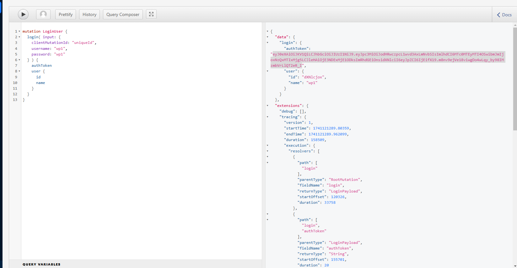
Task: Open the Docs panel
Action: pyautogui.click(x=504, y=15)
